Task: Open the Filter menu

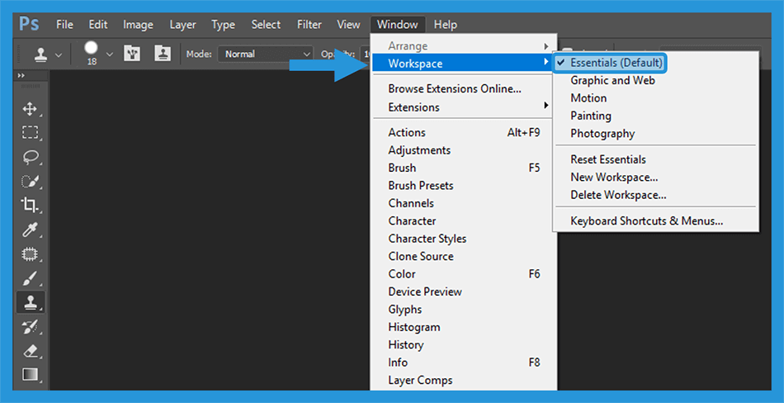Action: [x=309, y=25]
